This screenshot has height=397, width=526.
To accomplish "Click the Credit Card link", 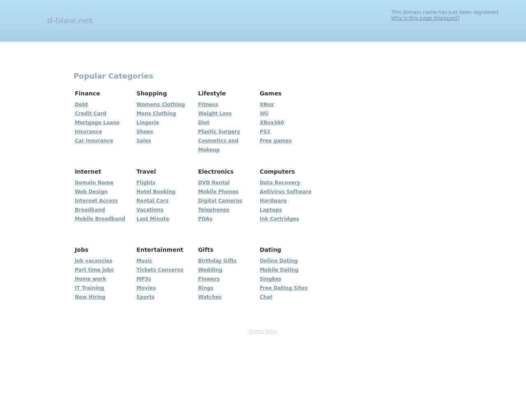I will tap(90, 114).
